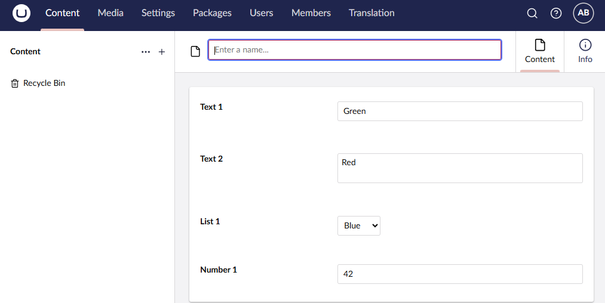This screenshot has height=303, width=605.
Task: Open the AB user avatar menu
Action: [583, 13]
